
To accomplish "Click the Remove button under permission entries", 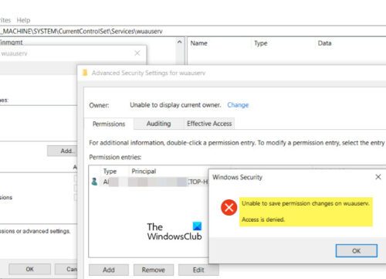I will point(154,270).
